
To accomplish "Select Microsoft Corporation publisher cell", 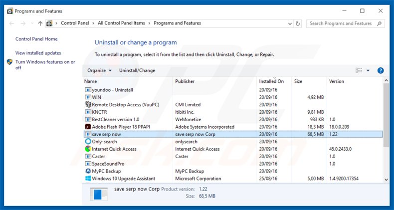I will 198,179.
